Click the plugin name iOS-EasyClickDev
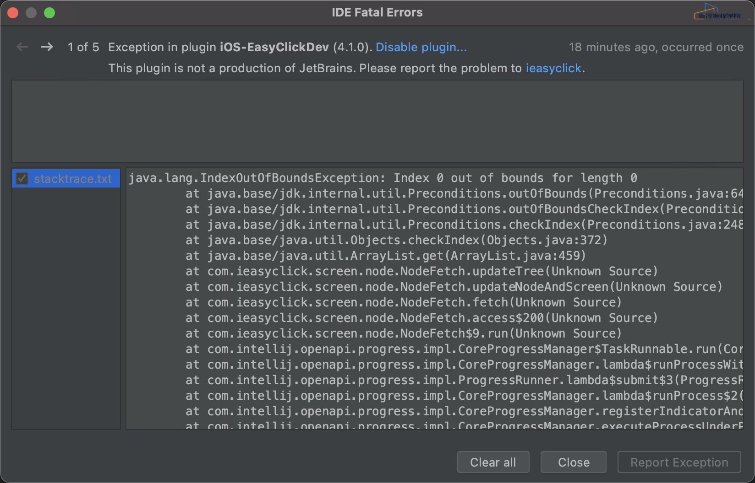The width and height of the screenshot is (755, 483). coord(274,47)
